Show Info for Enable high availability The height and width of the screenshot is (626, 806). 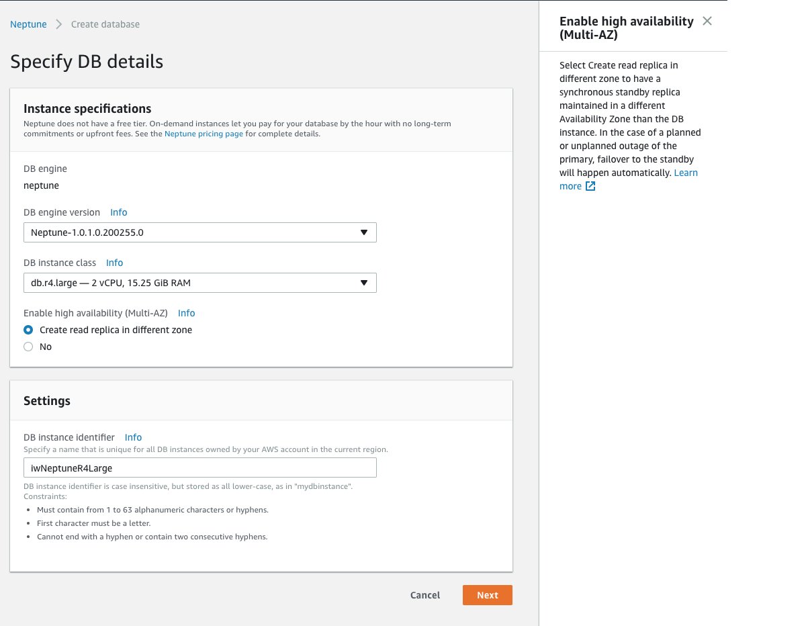[x=186, y=313]
